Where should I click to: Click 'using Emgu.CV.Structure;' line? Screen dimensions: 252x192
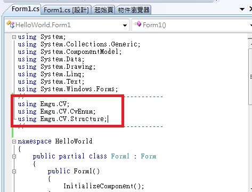(62, 119)
